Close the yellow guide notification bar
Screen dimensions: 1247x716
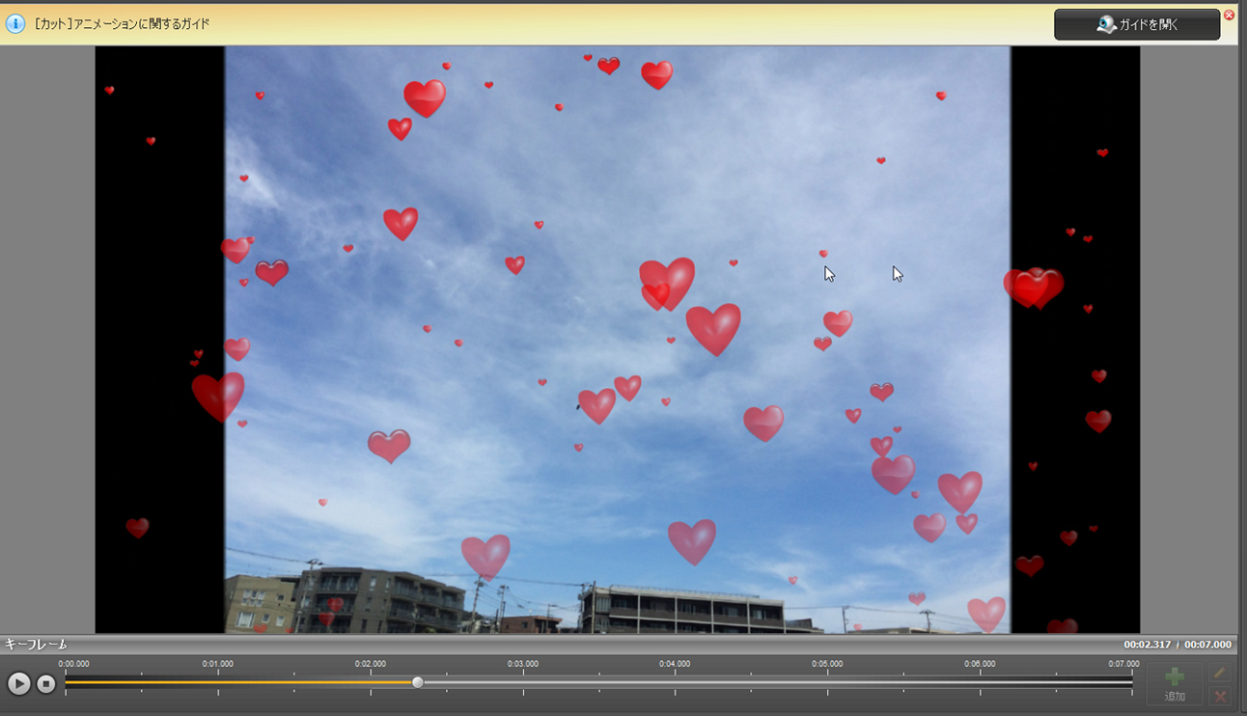1229,15
